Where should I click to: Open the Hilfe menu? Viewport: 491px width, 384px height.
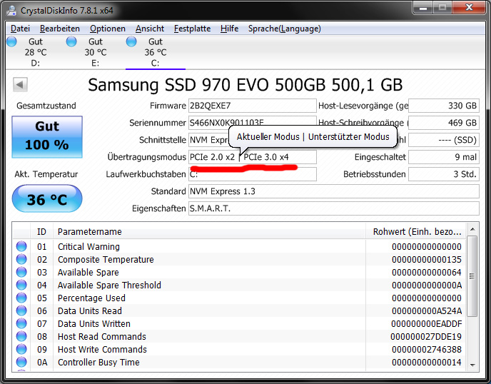click(229, 29)
